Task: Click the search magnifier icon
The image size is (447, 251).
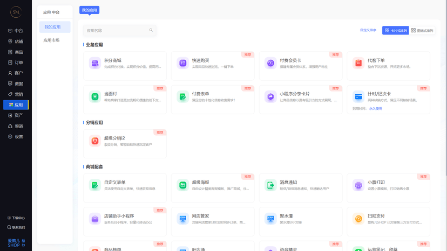Action: coord(151,30)
